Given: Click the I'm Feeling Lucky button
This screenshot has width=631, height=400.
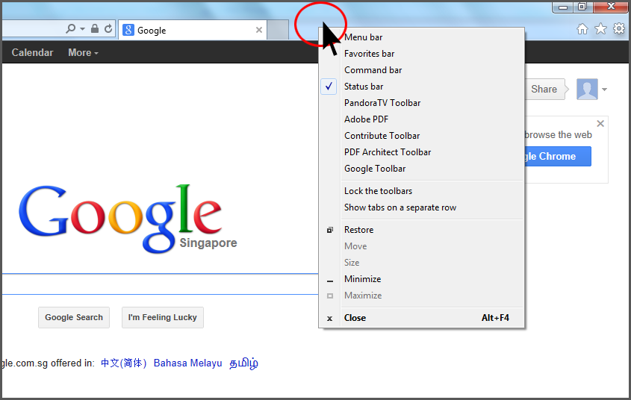Looking at the screenshot, I should (x=163, y=318).
